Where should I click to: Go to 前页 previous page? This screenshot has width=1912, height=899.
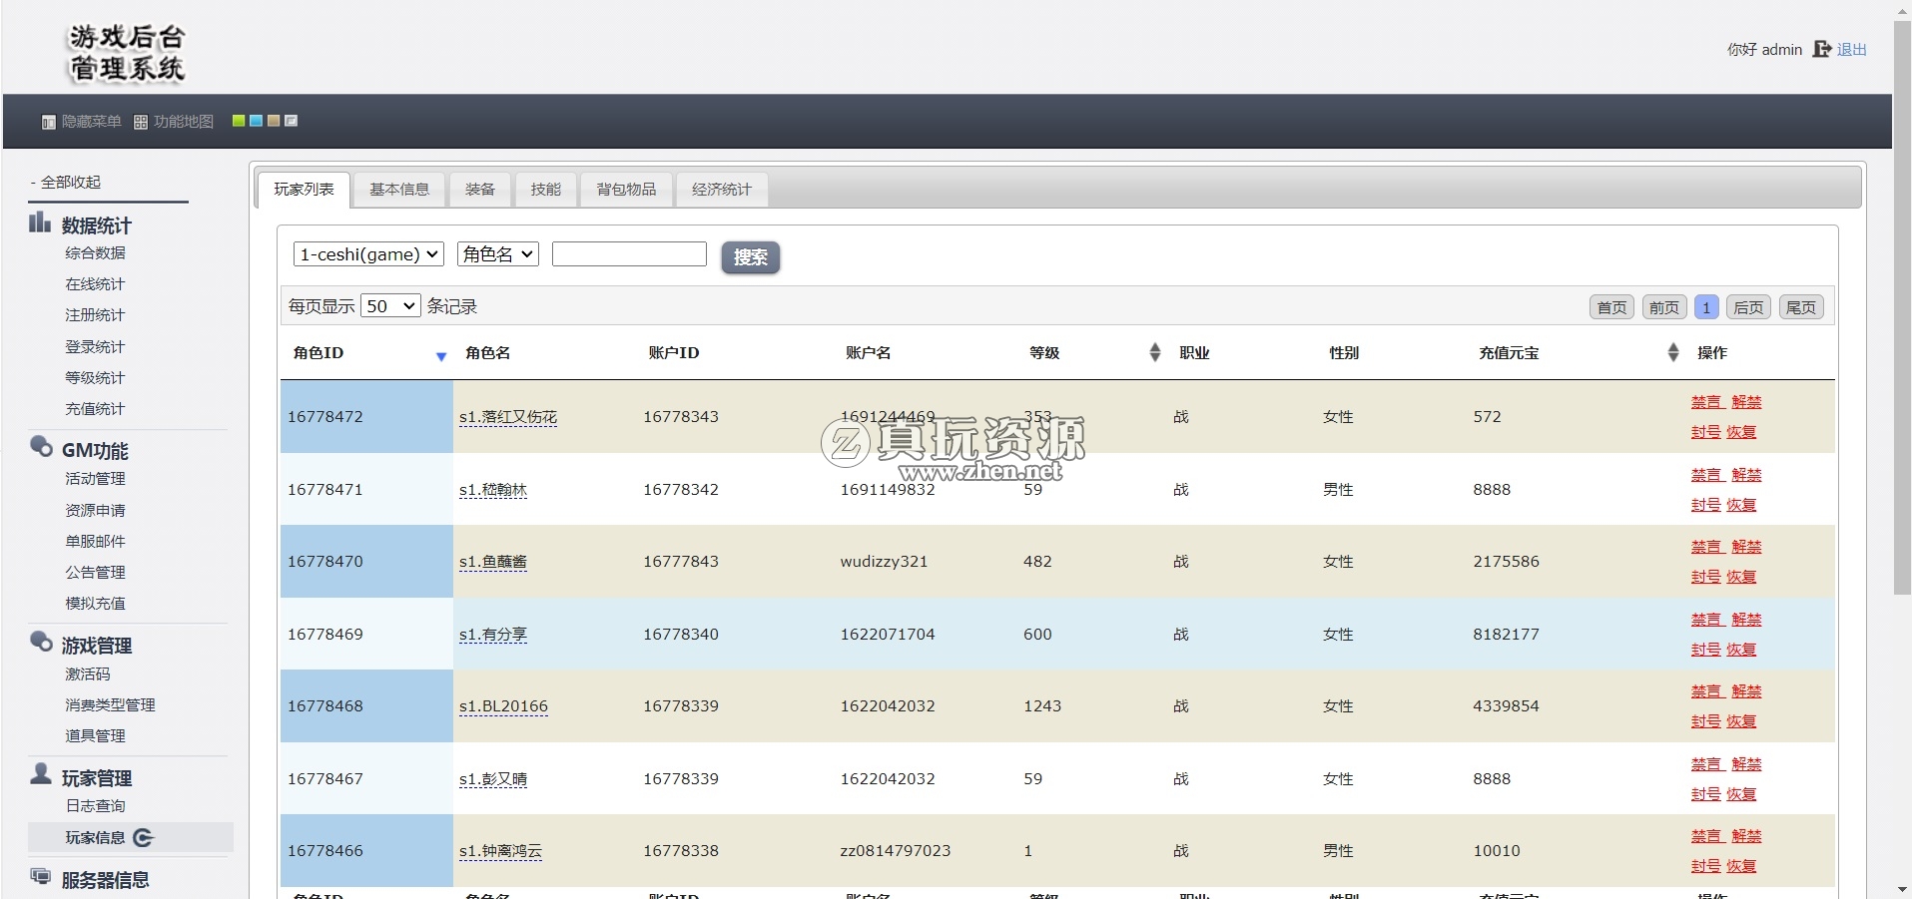(1664, 307)
